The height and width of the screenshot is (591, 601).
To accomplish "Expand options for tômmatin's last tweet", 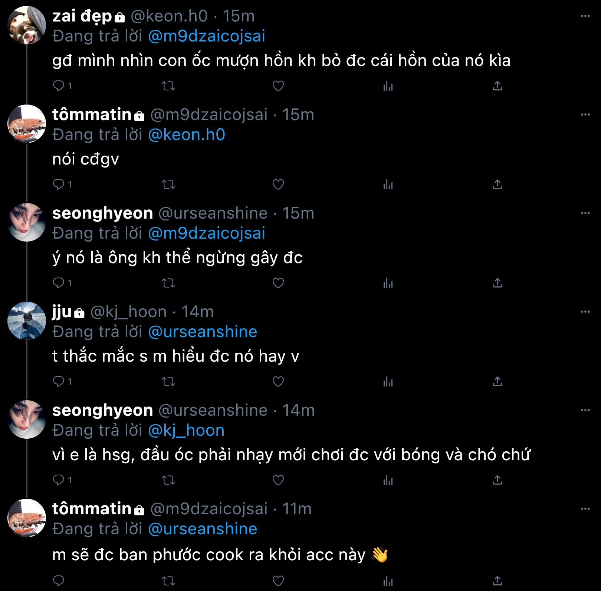I will point(585,509).
